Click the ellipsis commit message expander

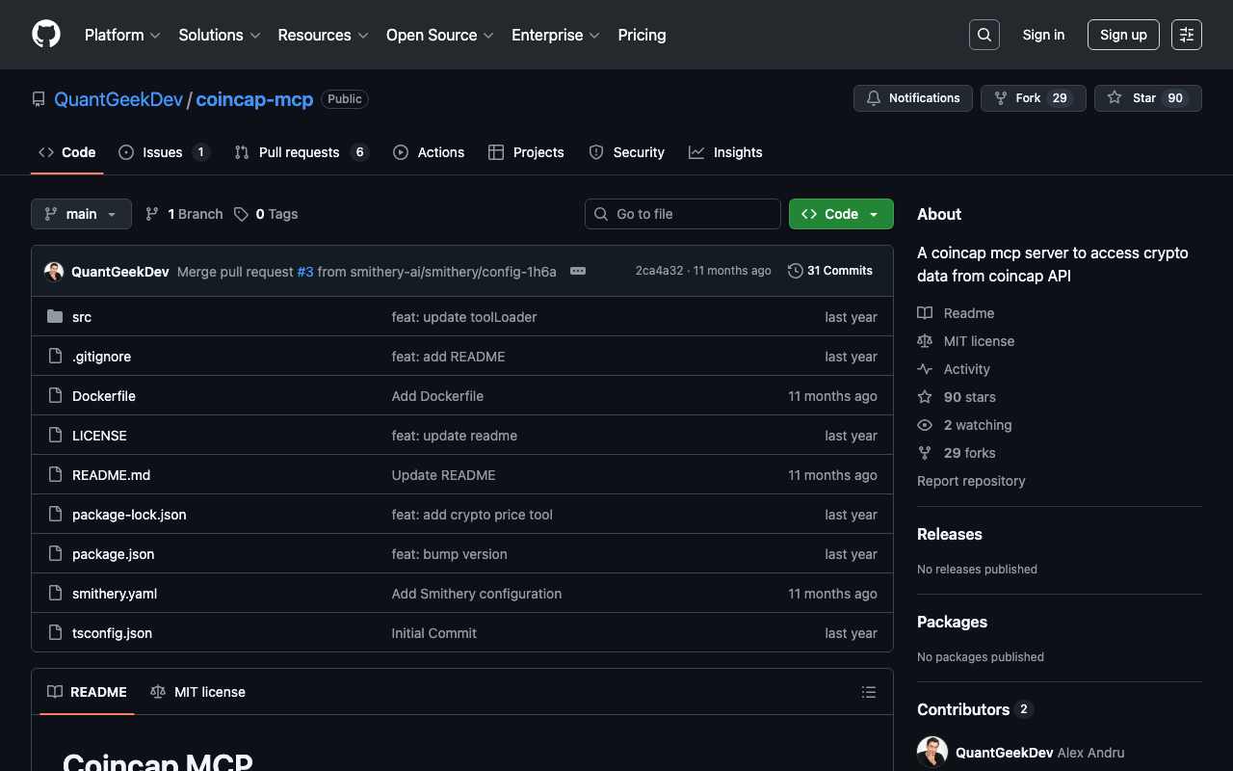578,271
